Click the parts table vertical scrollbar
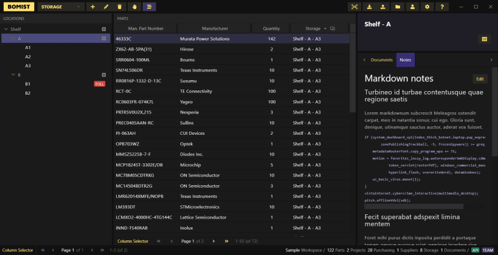The width and height of the screenshot is (498, 255). [353, 73]
